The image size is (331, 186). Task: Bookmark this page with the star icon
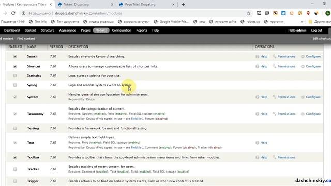pos(249,13)
